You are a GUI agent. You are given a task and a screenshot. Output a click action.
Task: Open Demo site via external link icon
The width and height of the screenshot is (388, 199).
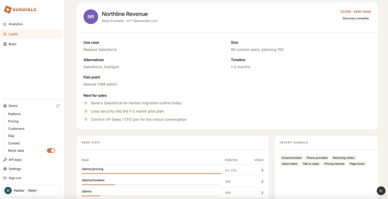click(58, 106)
